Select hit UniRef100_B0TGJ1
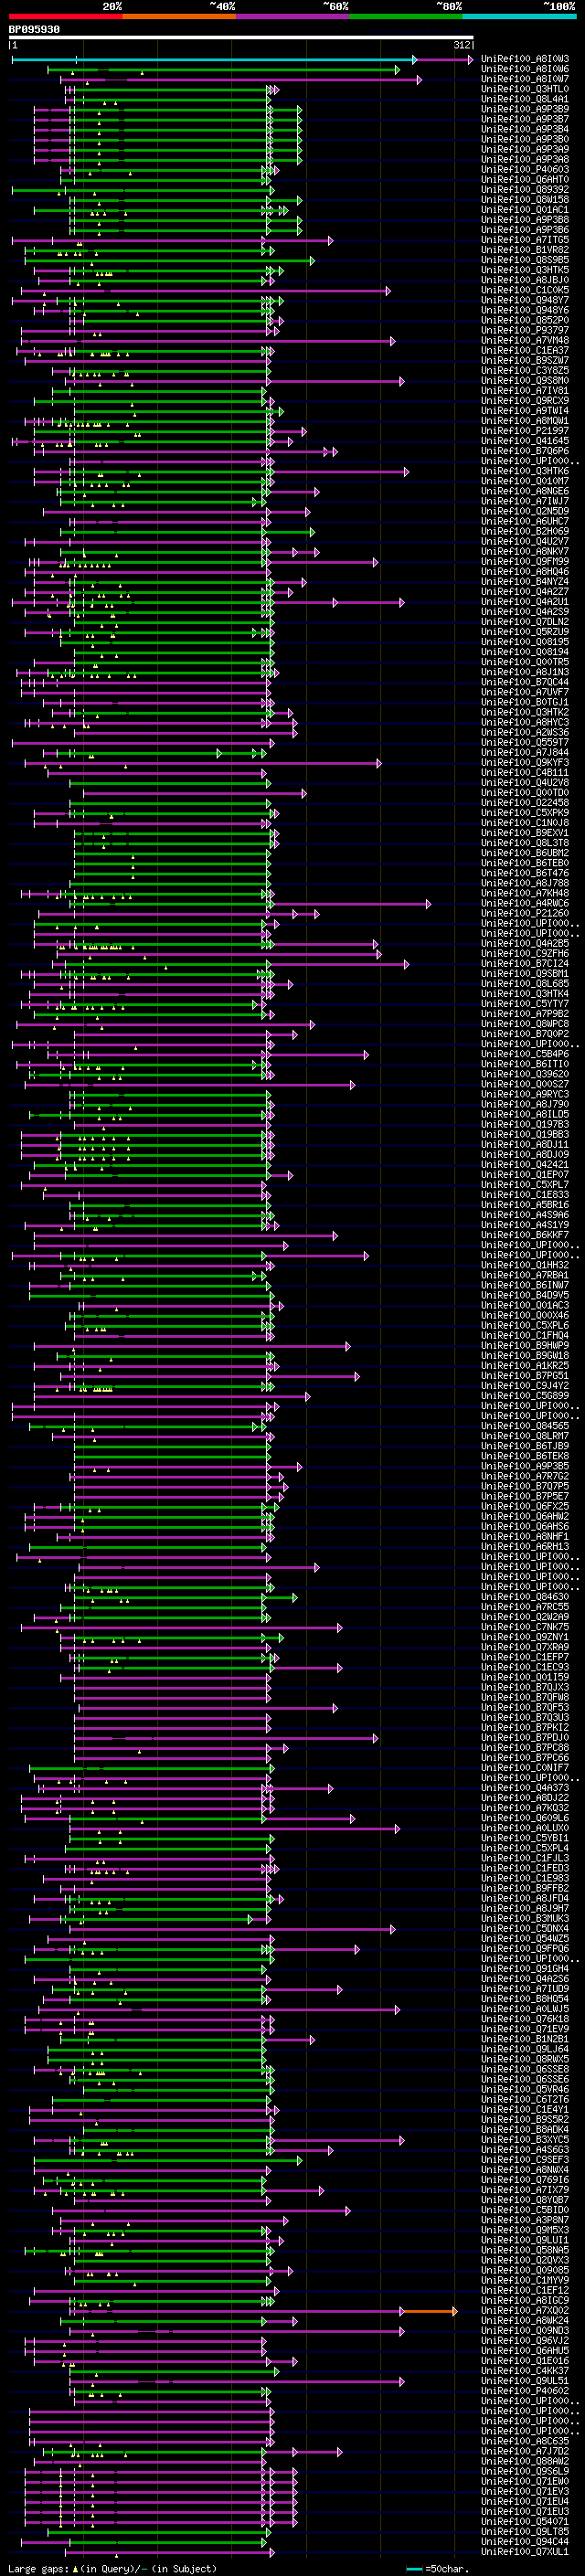 point(525,702)
